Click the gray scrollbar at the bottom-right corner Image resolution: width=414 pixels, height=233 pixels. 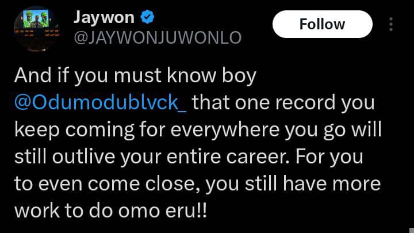pos(412,230)
